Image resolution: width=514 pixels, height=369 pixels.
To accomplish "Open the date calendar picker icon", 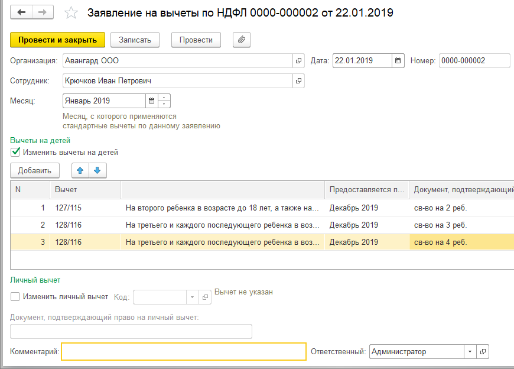I will tap(398, 60).
